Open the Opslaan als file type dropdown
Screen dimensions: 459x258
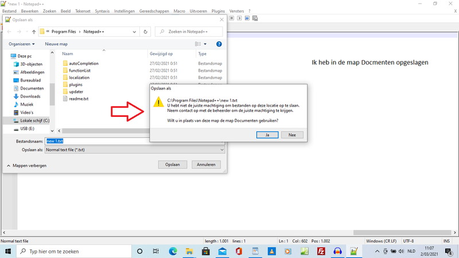[135, 150]
